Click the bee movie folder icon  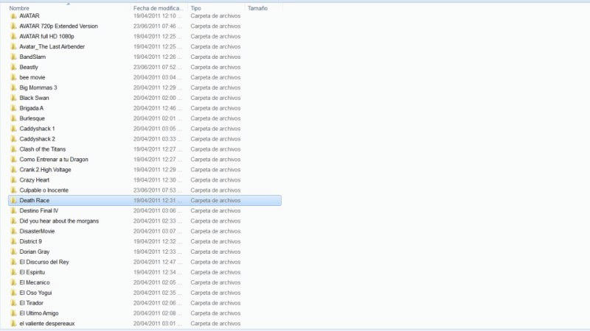[x=13, y=77]
